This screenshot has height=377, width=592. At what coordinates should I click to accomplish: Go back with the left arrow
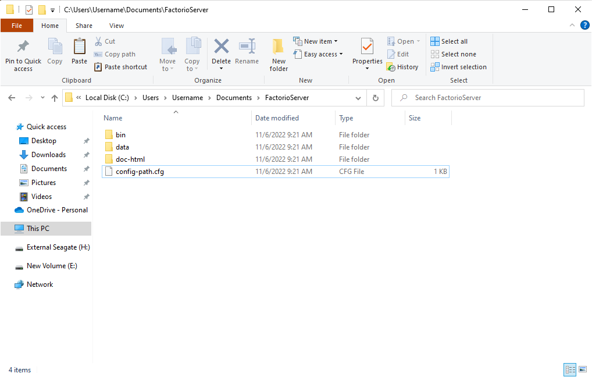12,98
